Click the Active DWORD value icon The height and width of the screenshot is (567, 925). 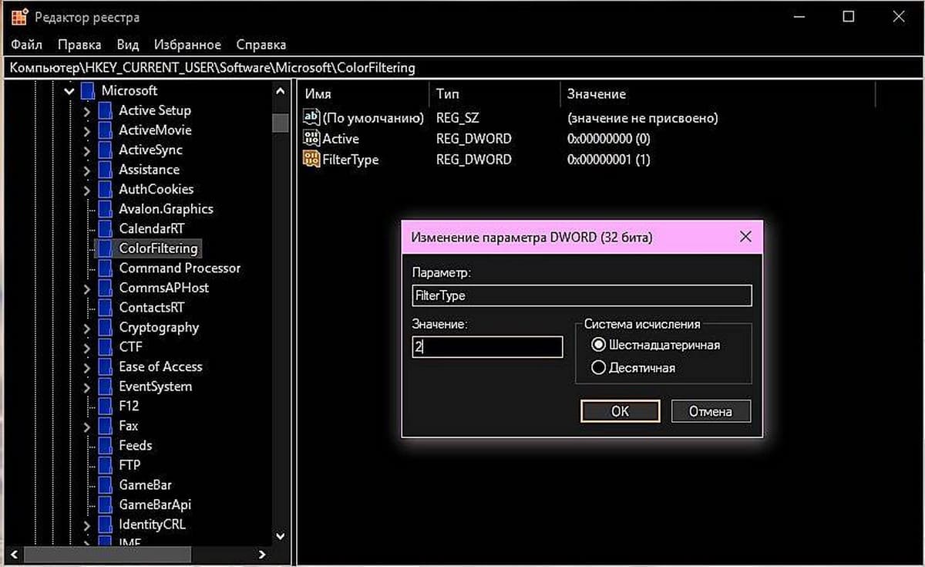(311, 139)
